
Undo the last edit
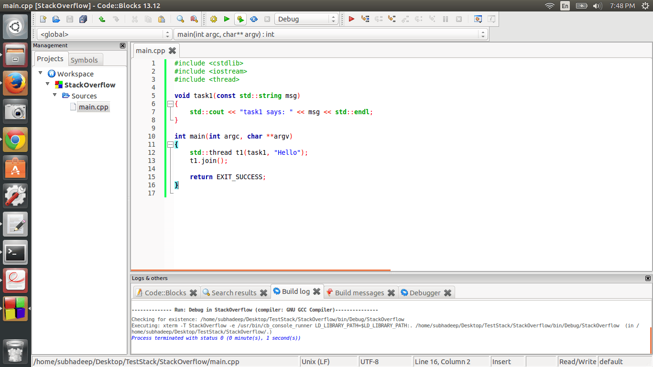point(102,19)
